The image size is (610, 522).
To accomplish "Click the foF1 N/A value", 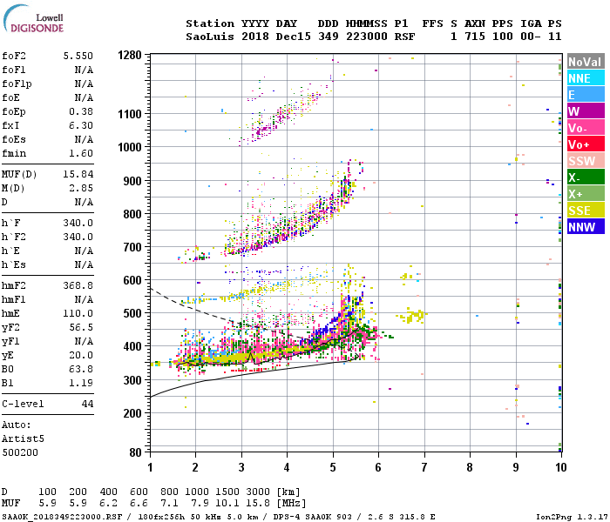I will (x=84, y=70).
